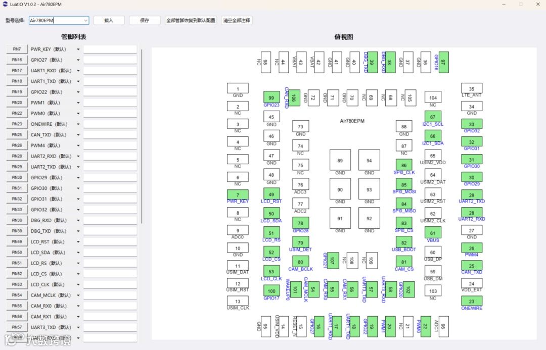
Task: Expand PWM1 function dropdown
Action: click(78, 103)
